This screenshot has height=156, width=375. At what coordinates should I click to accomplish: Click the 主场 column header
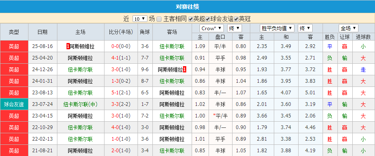(81, 32)
